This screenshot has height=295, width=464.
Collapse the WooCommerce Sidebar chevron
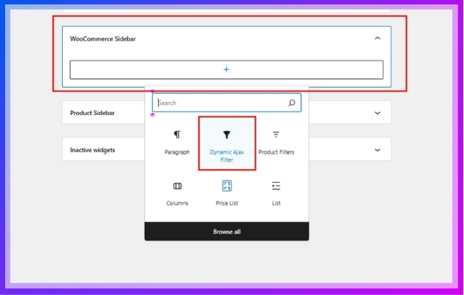coord(377,38)
